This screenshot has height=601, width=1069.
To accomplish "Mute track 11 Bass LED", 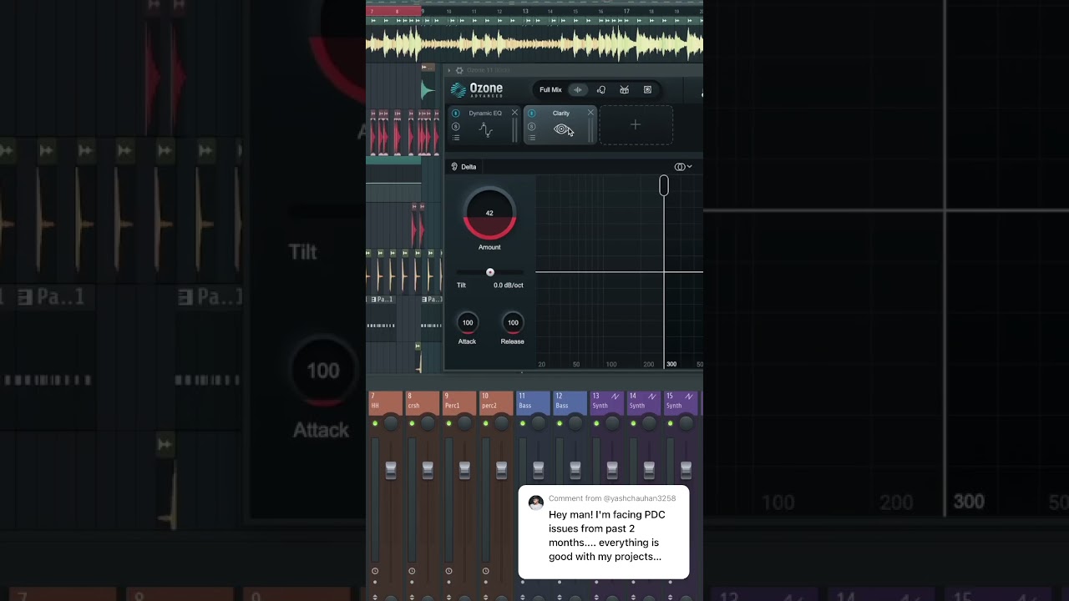I will point(523,423).
